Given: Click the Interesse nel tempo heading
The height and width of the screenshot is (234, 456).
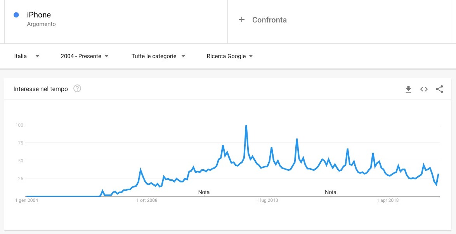Looking at the screenshot, I should click(x=41, y=89).
